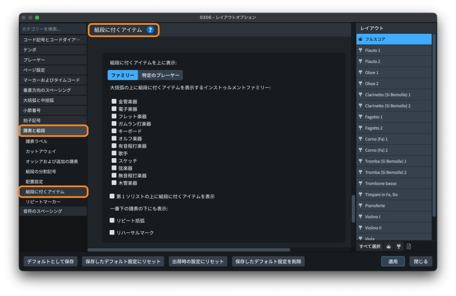
Task: Open the 譜表ラベル subsection
Action: pos(37,141)
